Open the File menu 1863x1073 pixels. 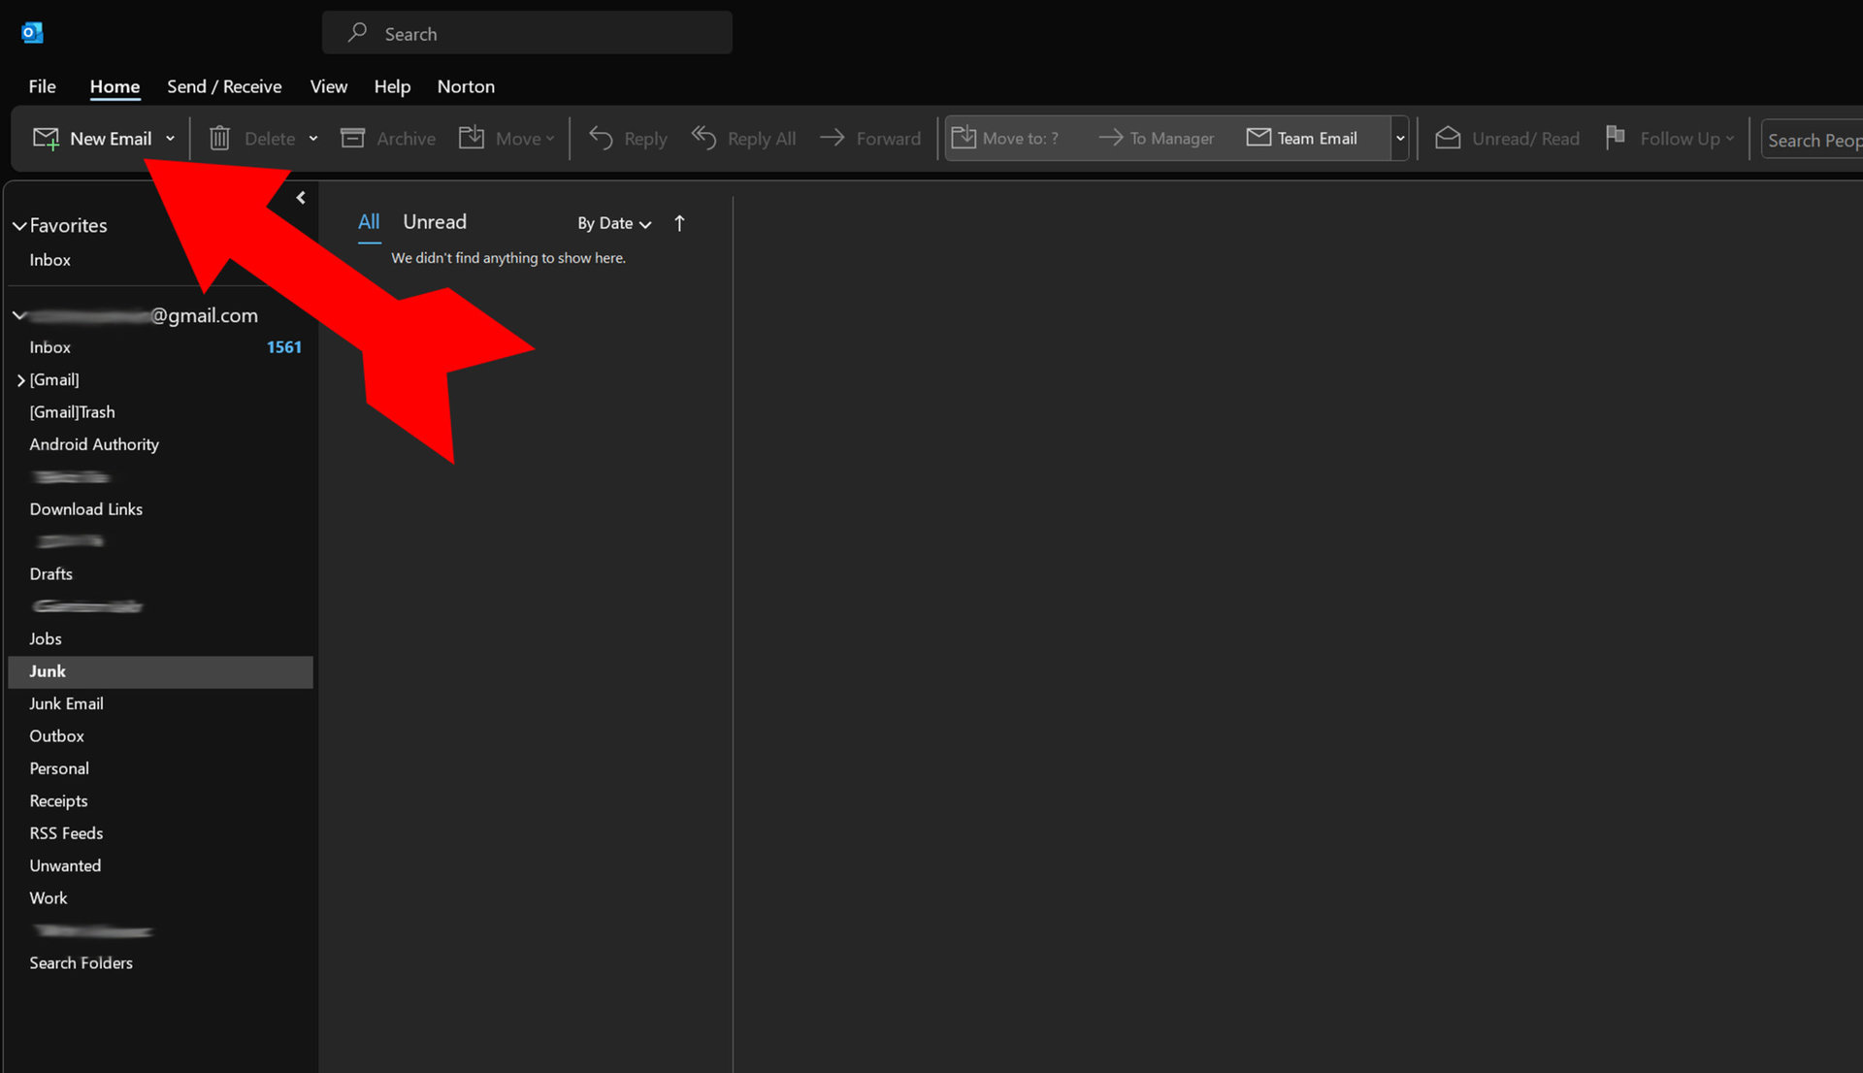coord(42,86)
